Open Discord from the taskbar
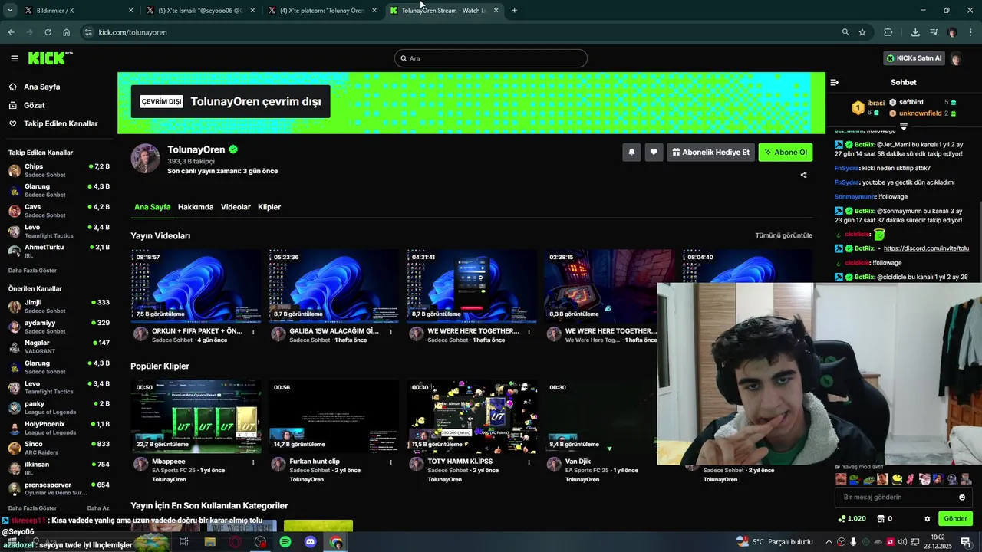 [x=311, y=542]
